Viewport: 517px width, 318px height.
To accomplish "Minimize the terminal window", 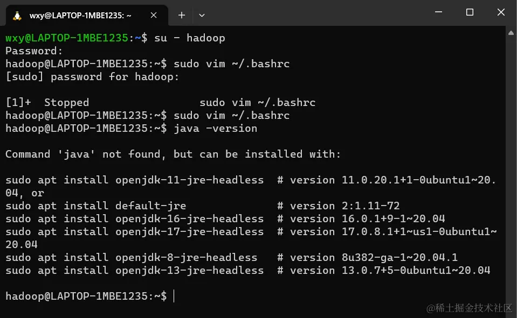I will [x=438, y=12].
